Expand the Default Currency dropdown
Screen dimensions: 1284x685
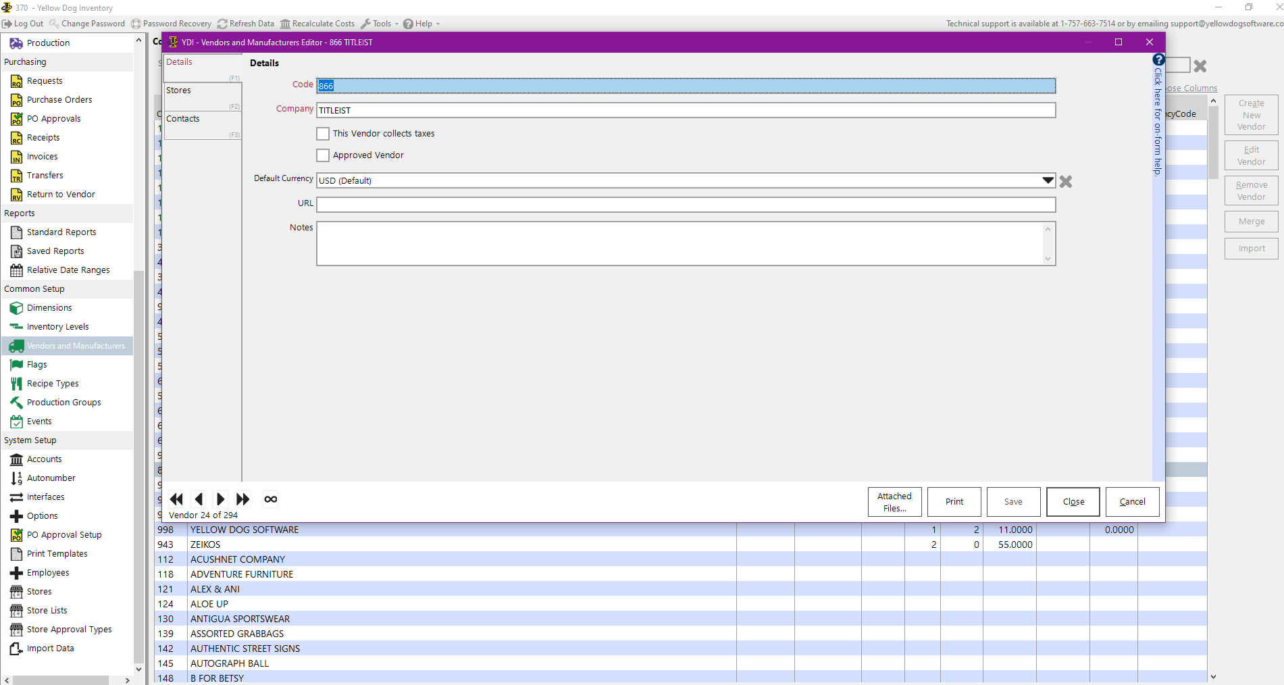click(x=1048, y=180)
